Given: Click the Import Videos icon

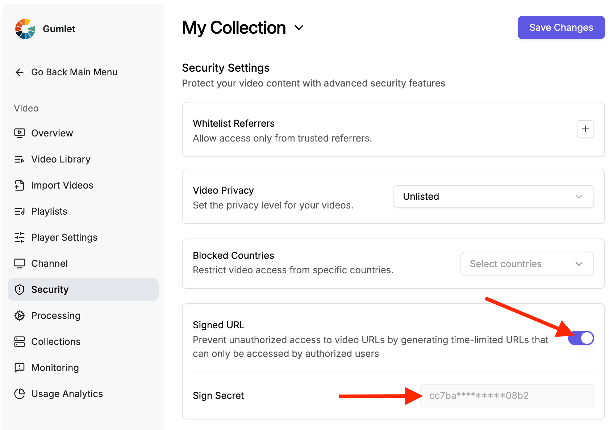Looking at the screenshot, I should click(20, 185).
